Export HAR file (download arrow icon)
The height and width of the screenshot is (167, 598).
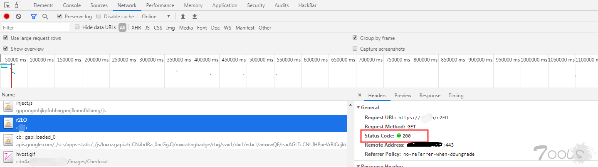(x=194, y=16)
